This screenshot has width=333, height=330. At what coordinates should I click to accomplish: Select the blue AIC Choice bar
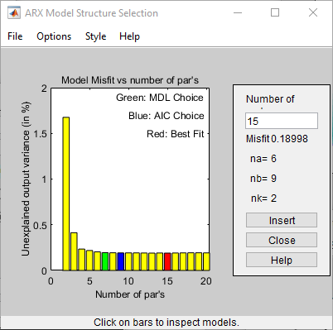tap(121, 261)
